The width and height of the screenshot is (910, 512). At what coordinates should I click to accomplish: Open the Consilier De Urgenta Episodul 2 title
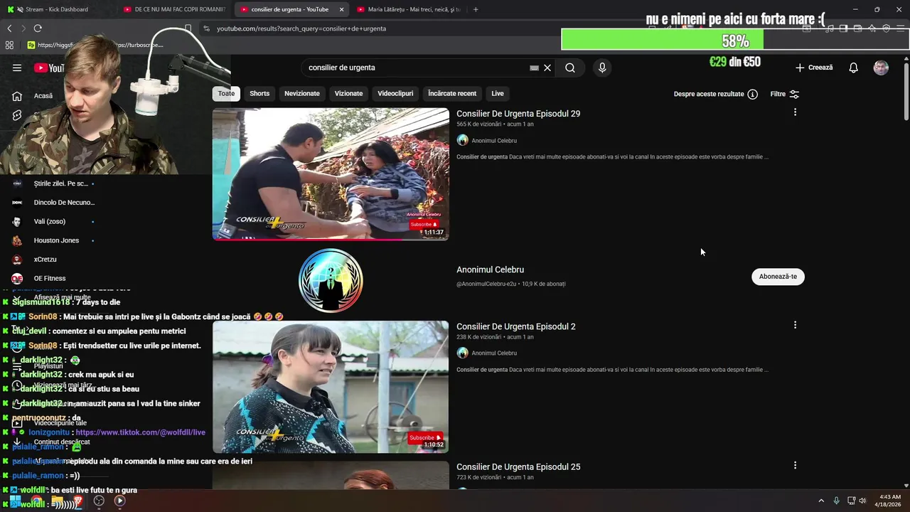point(516,326)
